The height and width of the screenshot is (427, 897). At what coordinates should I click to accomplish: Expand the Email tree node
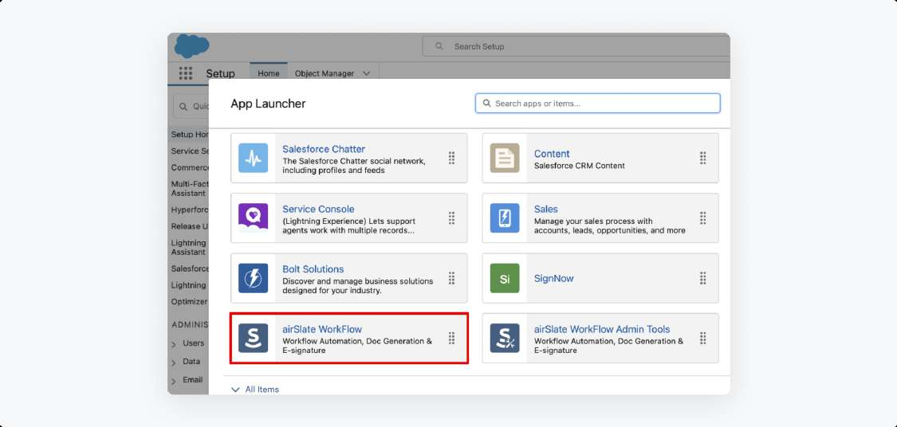tap(174, 382)
